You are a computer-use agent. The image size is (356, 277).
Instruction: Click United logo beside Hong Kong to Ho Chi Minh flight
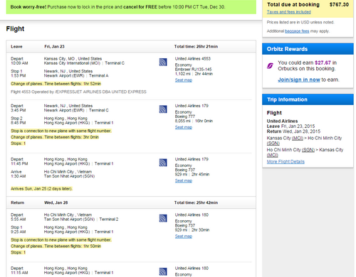(x=163, y=163)
